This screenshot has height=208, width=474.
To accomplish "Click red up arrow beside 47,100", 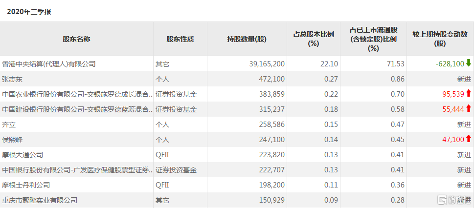I will click(x=469, y=139).
